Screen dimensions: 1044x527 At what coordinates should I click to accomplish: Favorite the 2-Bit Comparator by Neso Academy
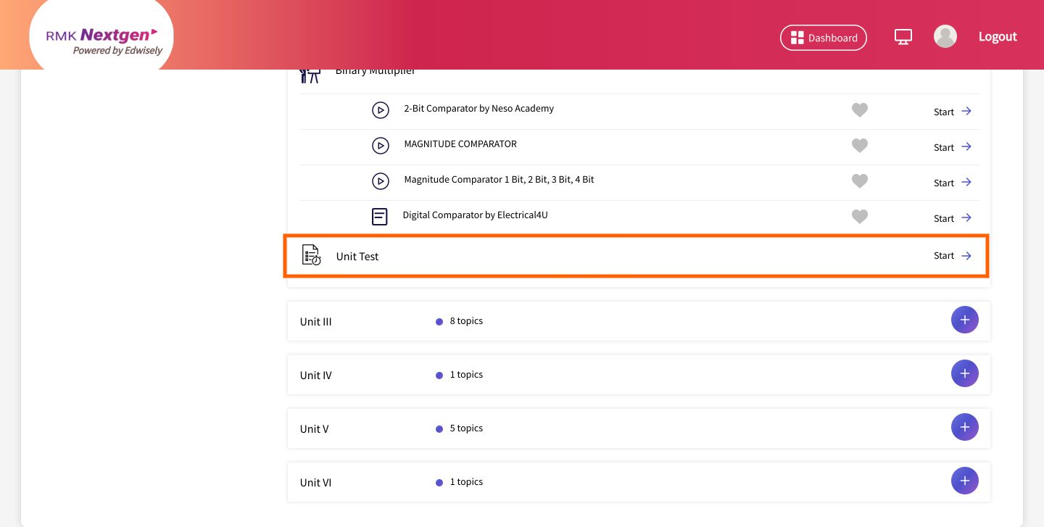859,110
